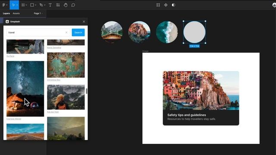Click the Edit object icon in top toolbar
This screenshot has height=155, width=276.
coord(158,5)
